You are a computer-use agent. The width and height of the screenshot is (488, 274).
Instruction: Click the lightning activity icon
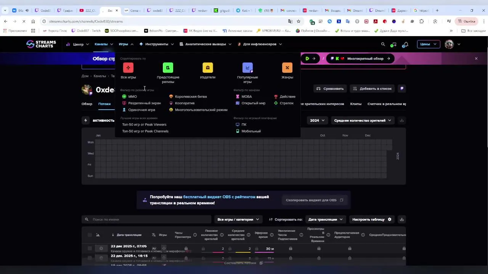click(85, 120)
